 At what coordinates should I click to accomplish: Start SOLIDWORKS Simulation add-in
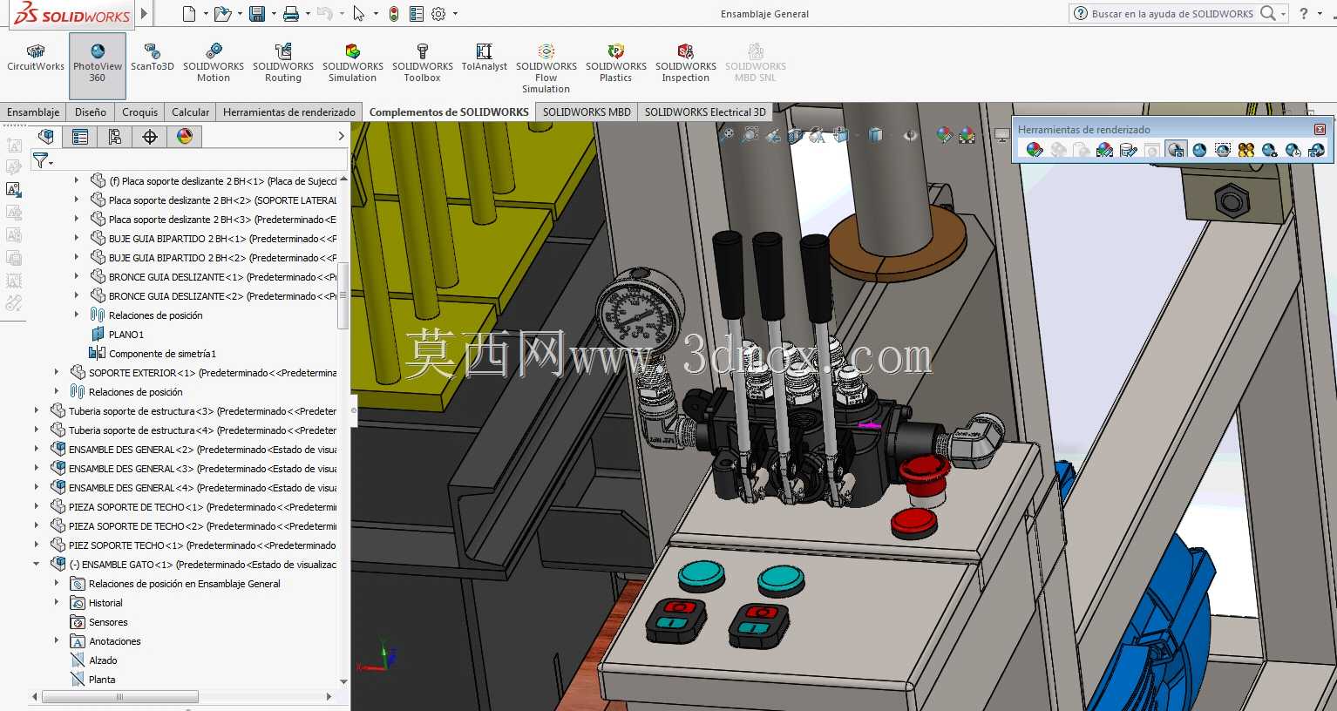coord(353,64)
